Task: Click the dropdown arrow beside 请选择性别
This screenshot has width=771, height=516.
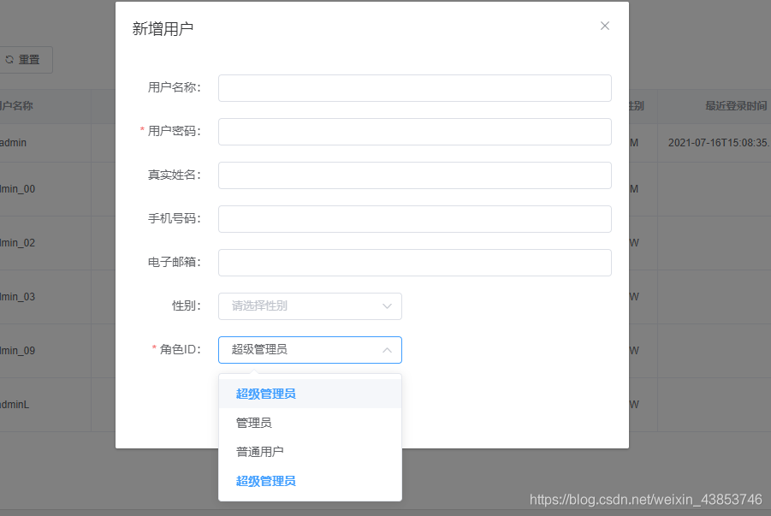Action: tap(387, 305)
